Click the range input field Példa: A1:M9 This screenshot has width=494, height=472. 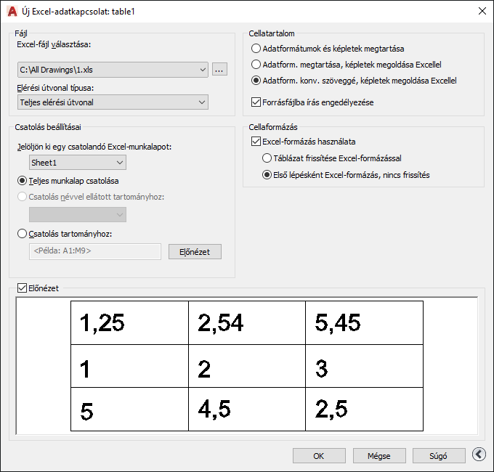click(x=95, y=251)
